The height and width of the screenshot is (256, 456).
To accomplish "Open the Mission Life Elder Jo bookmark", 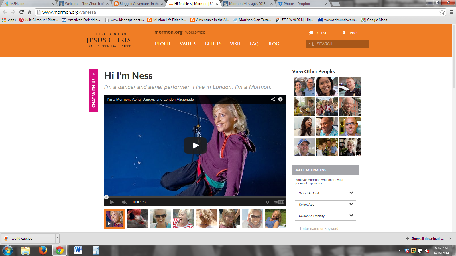I will [167, 20].
